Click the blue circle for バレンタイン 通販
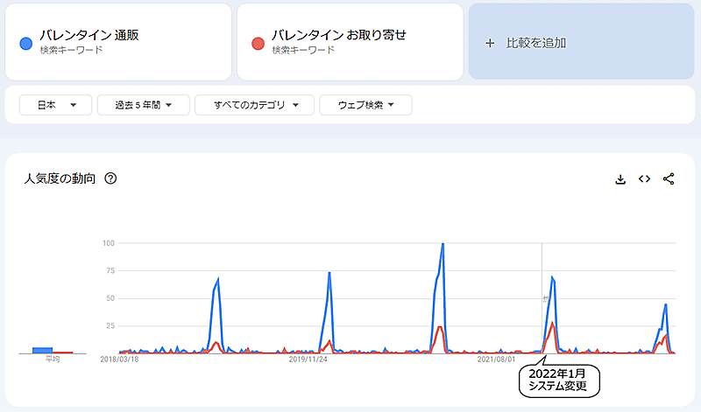The height and width of the screenshot is (412, 701). [x=26, y=43]
